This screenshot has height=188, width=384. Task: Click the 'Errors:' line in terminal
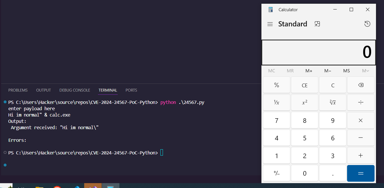pos(17,140)
